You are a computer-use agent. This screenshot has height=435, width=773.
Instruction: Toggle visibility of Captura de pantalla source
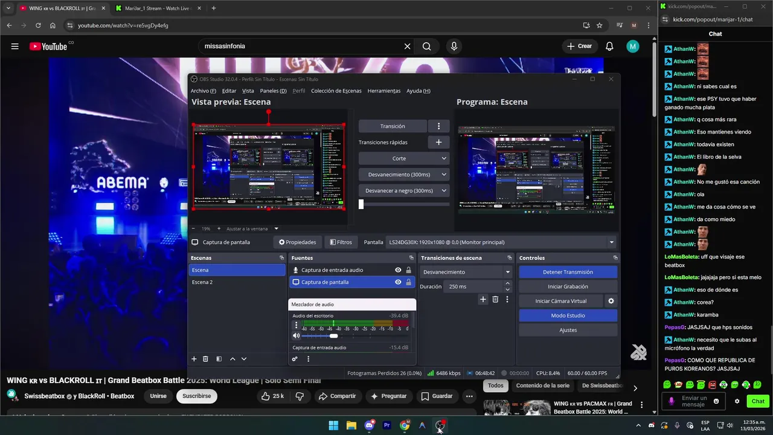tap(398, 282)
